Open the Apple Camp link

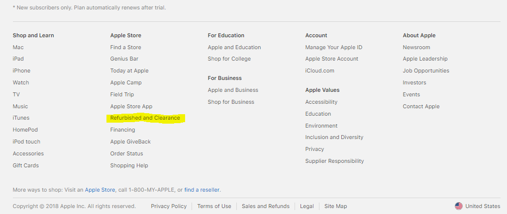pyautogui.click(x=126, y=82)
